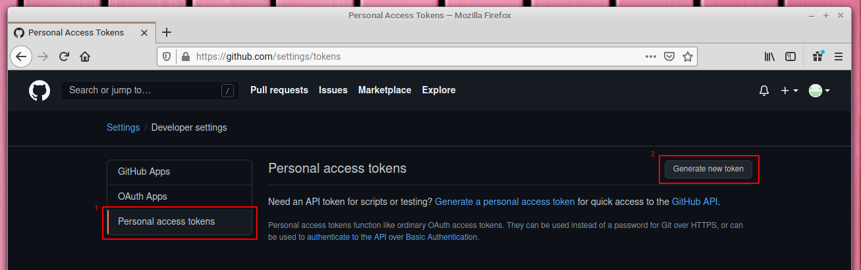The image size is (861, 270).
Task: Click Settings breadcrumb link
Action: coord(123,127)
